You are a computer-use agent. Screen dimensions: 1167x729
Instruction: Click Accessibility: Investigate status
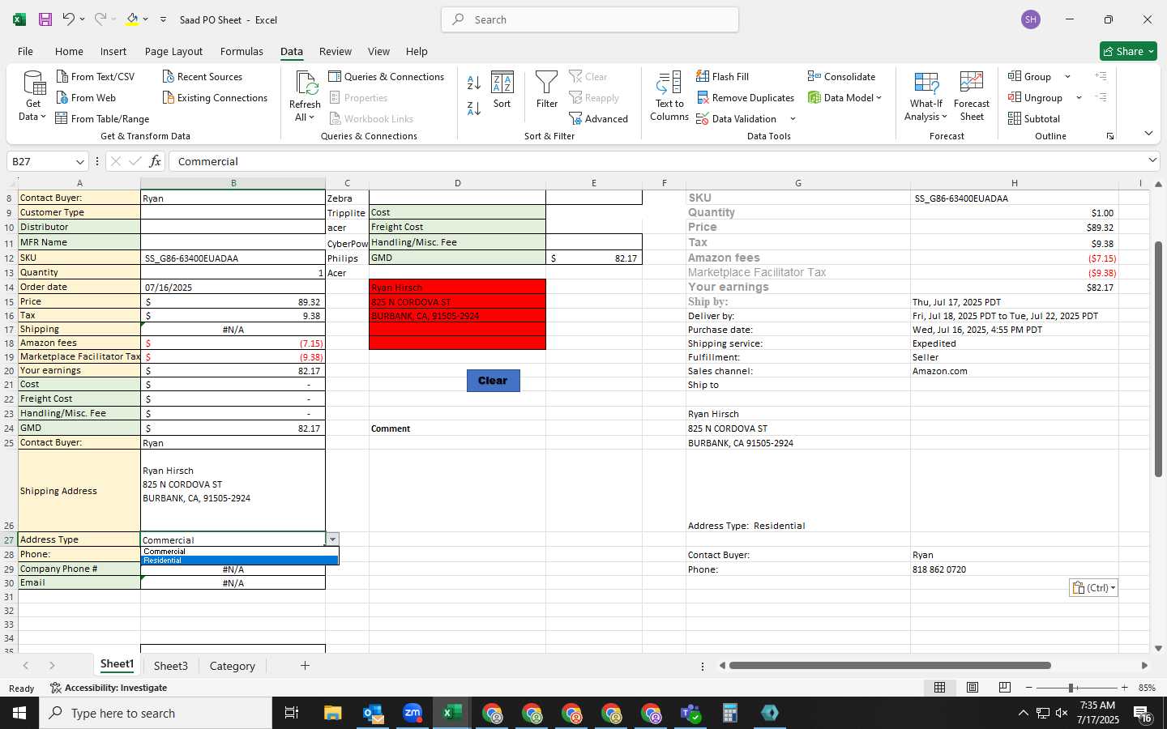coord(109,688)
